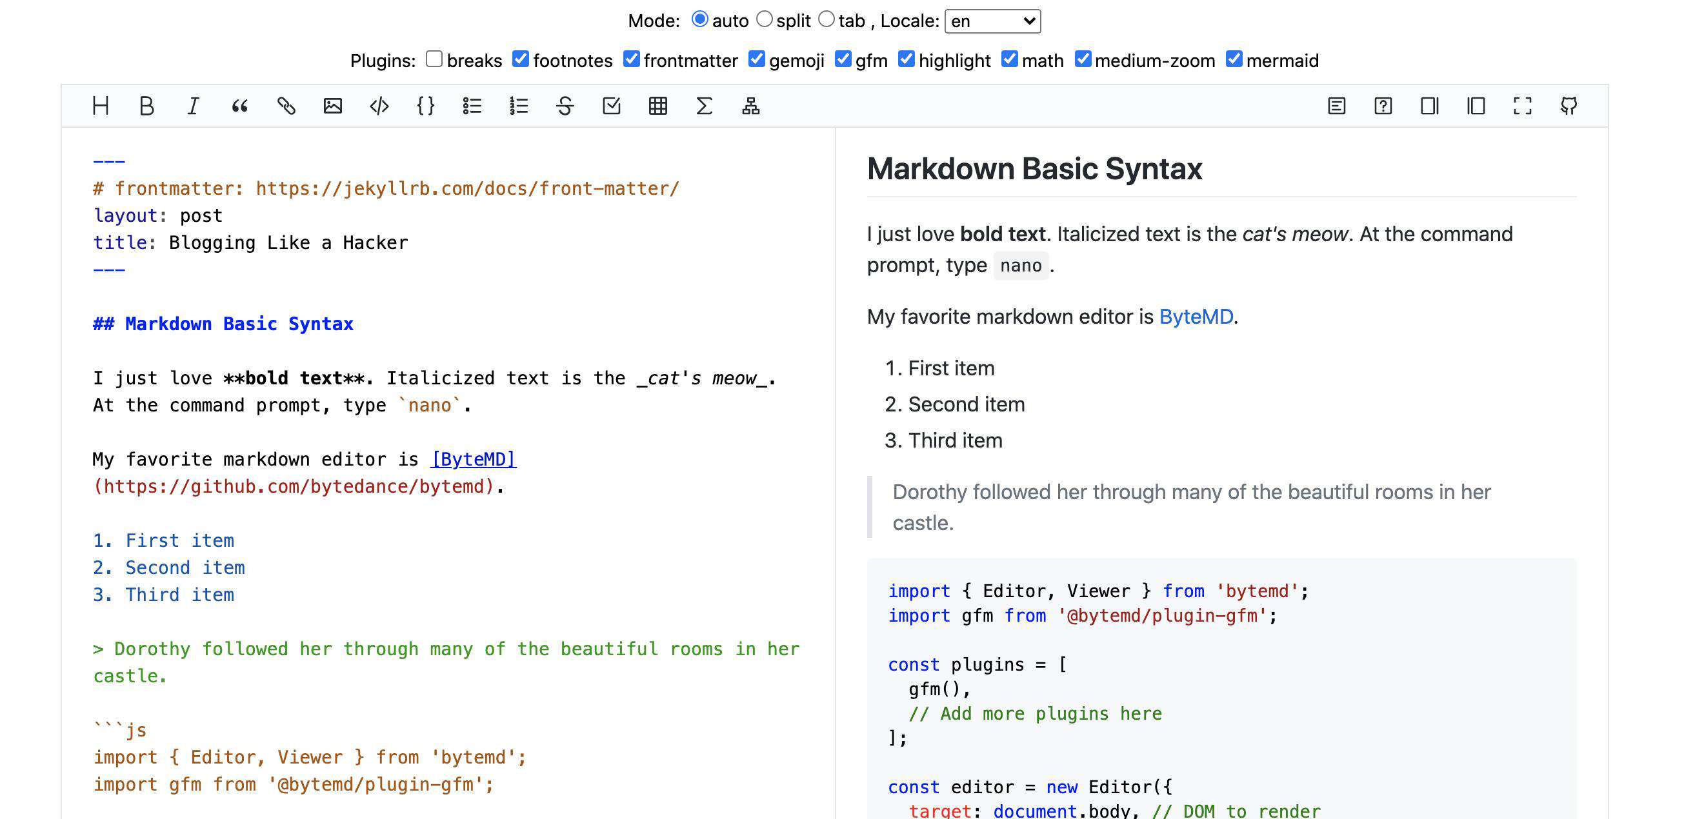Click '2. Second item' in the editor
The height and width of the screenshot is (819, 1684).
click(168, 567)
